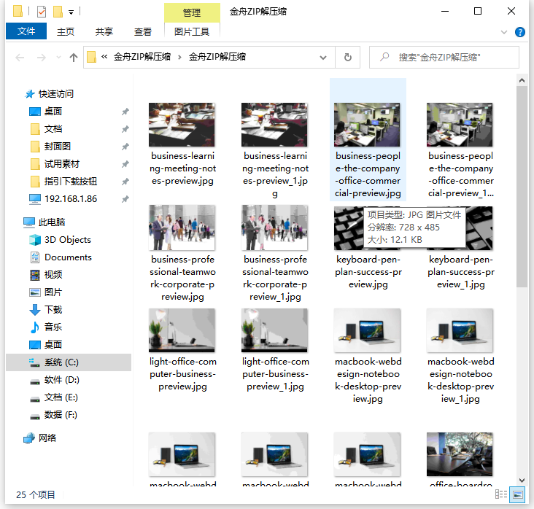Image resolution: width=534 pixels, height=509 pixels.
Task: Open 桌面 under 此电脑
Action: pos(53,344)
